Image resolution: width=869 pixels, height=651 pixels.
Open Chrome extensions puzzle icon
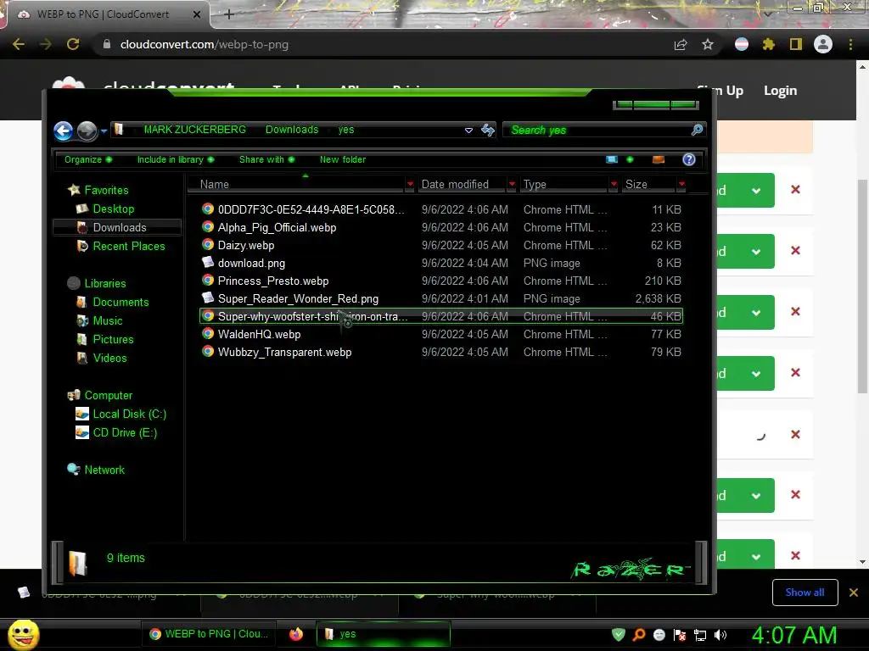click(x=768, y=44)
